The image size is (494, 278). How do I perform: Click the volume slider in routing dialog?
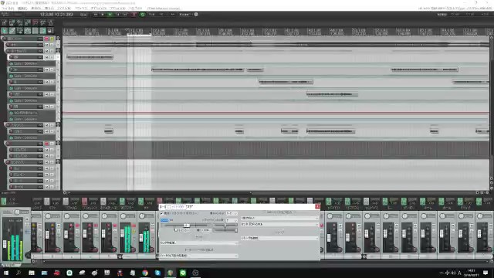(x=186, y=225)
